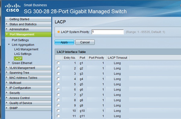Open LAG Management page
Viewport: 181px width, 119px height.
point(26,49)
